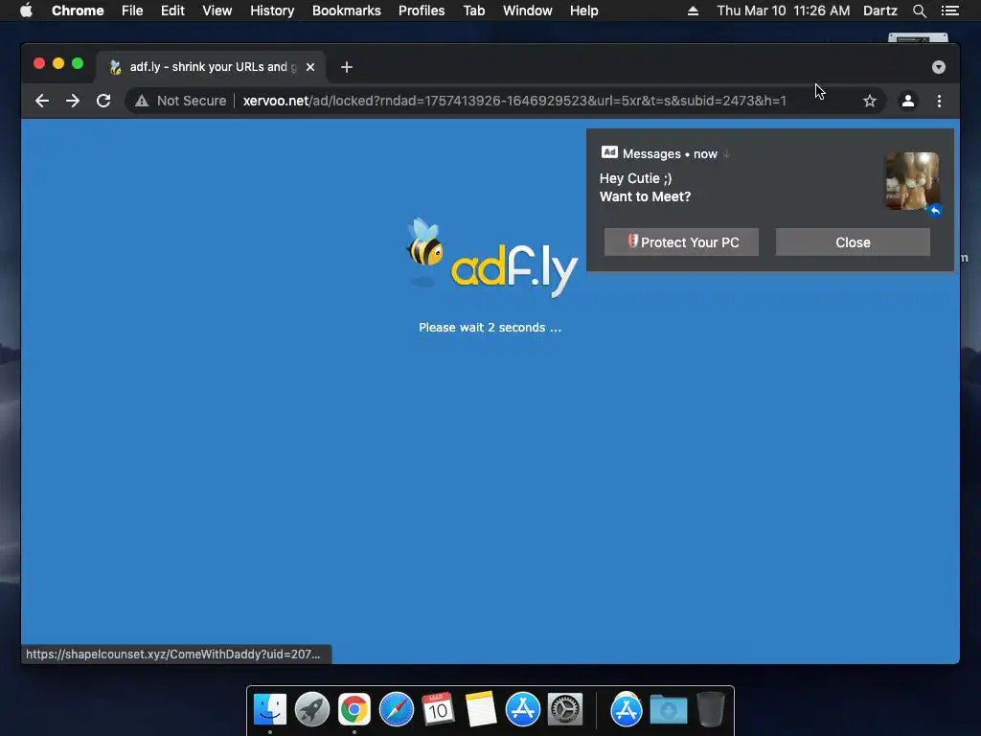Image resolution: width=981 pixels, height=736 pixels.
Task: Open Spotlight search magnifier icon
Action: (919, 11)
